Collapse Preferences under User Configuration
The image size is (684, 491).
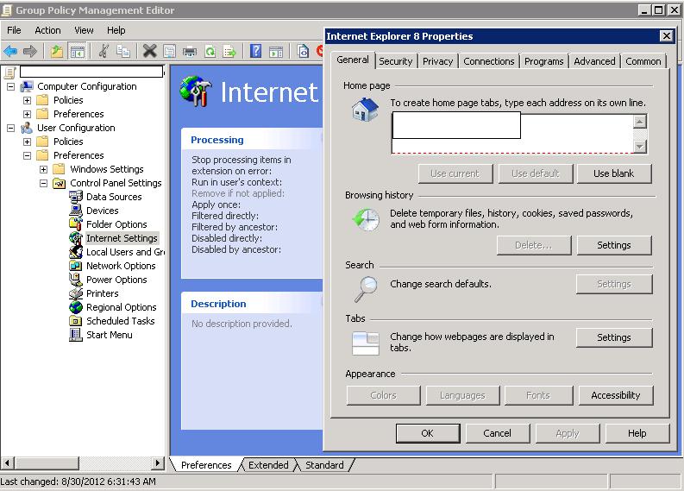27,156
